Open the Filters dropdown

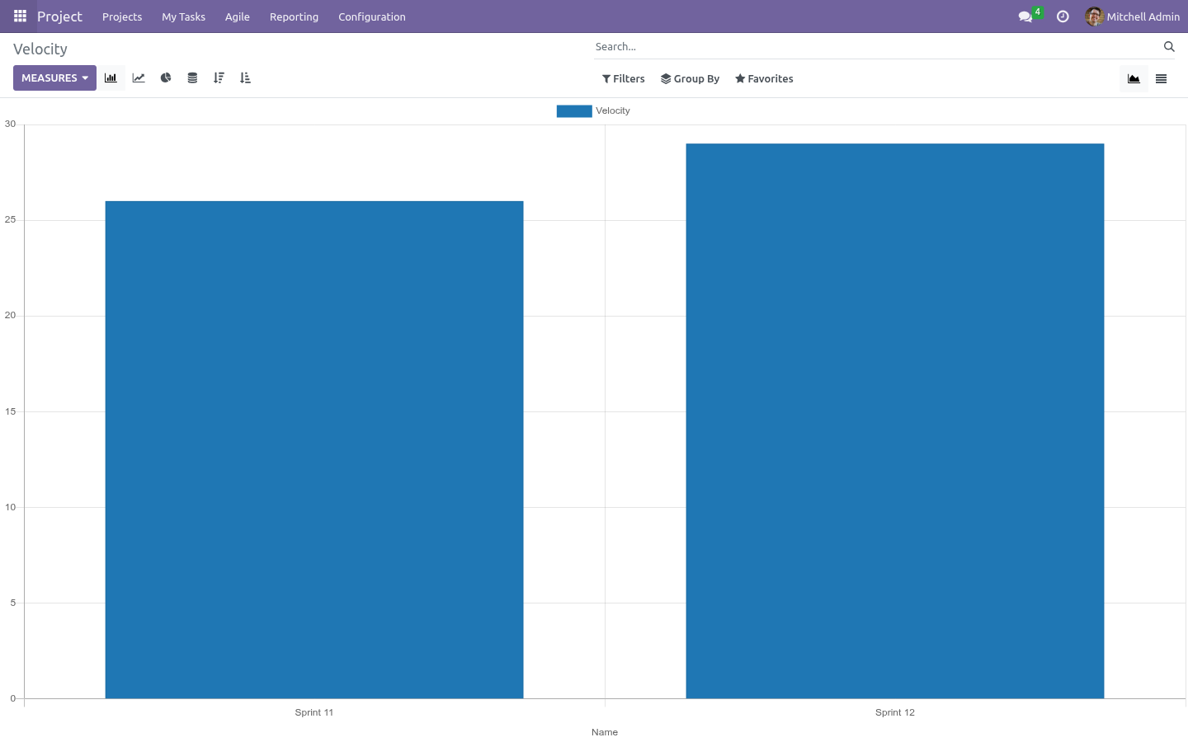click(x=624, y=79)
